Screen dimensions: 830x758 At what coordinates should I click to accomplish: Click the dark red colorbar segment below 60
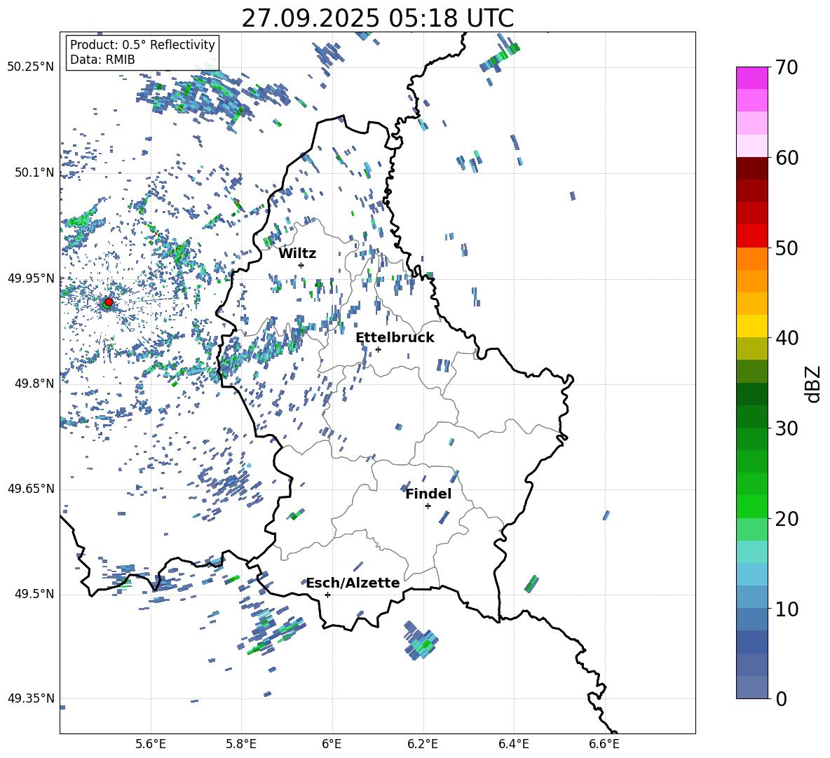[752, 168]
